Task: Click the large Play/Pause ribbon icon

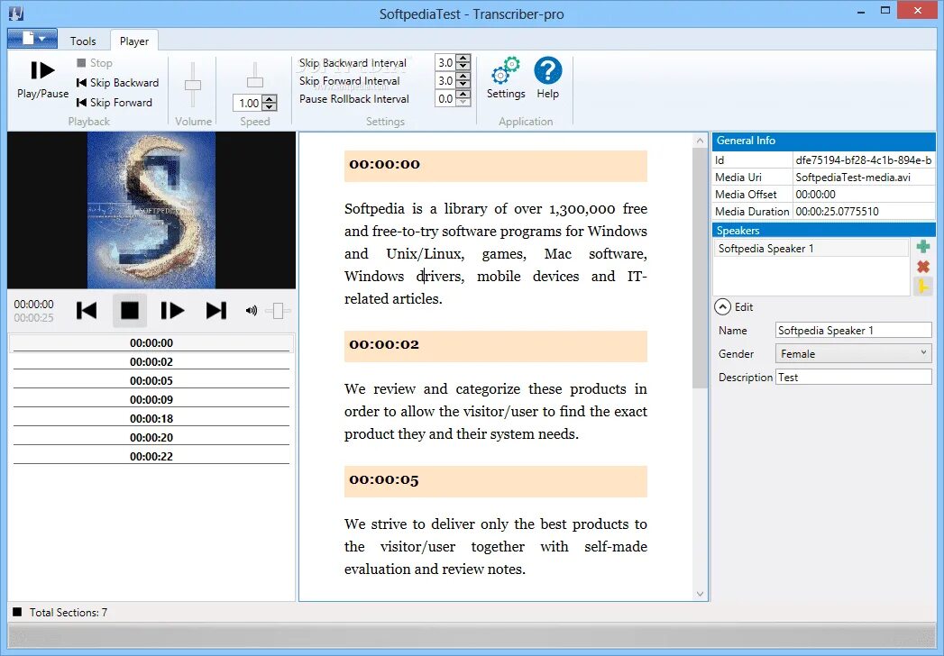Action: tap(42, 70)
